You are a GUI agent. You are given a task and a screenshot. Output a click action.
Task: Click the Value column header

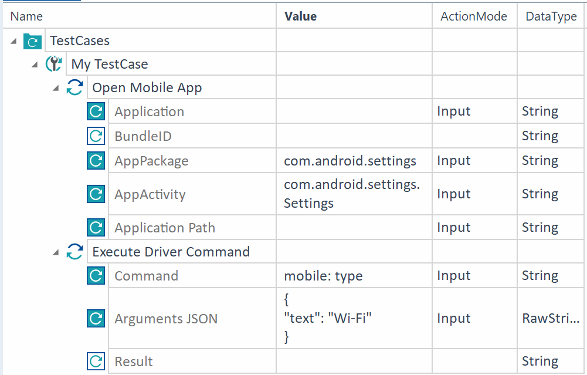coord(300,16)
